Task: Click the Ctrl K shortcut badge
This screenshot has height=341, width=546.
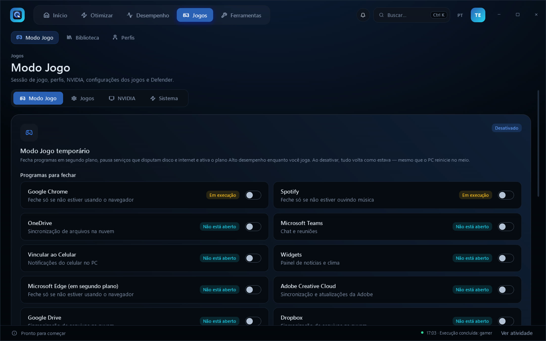Action: 439,15
